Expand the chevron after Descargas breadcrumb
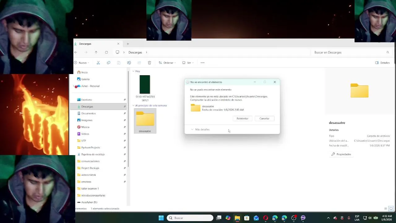Screen dimensions: 396x223 146,52
